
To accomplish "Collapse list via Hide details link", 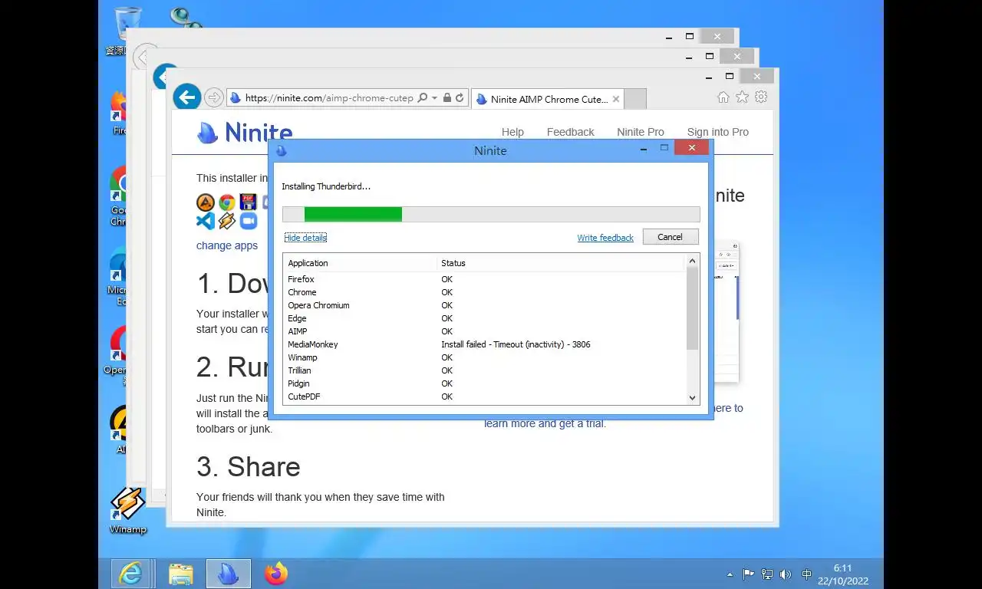I will 305,238.
